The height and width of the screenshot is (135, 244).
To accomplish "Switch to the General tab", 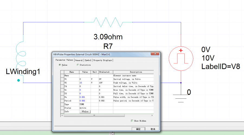I will coord(79,60).
